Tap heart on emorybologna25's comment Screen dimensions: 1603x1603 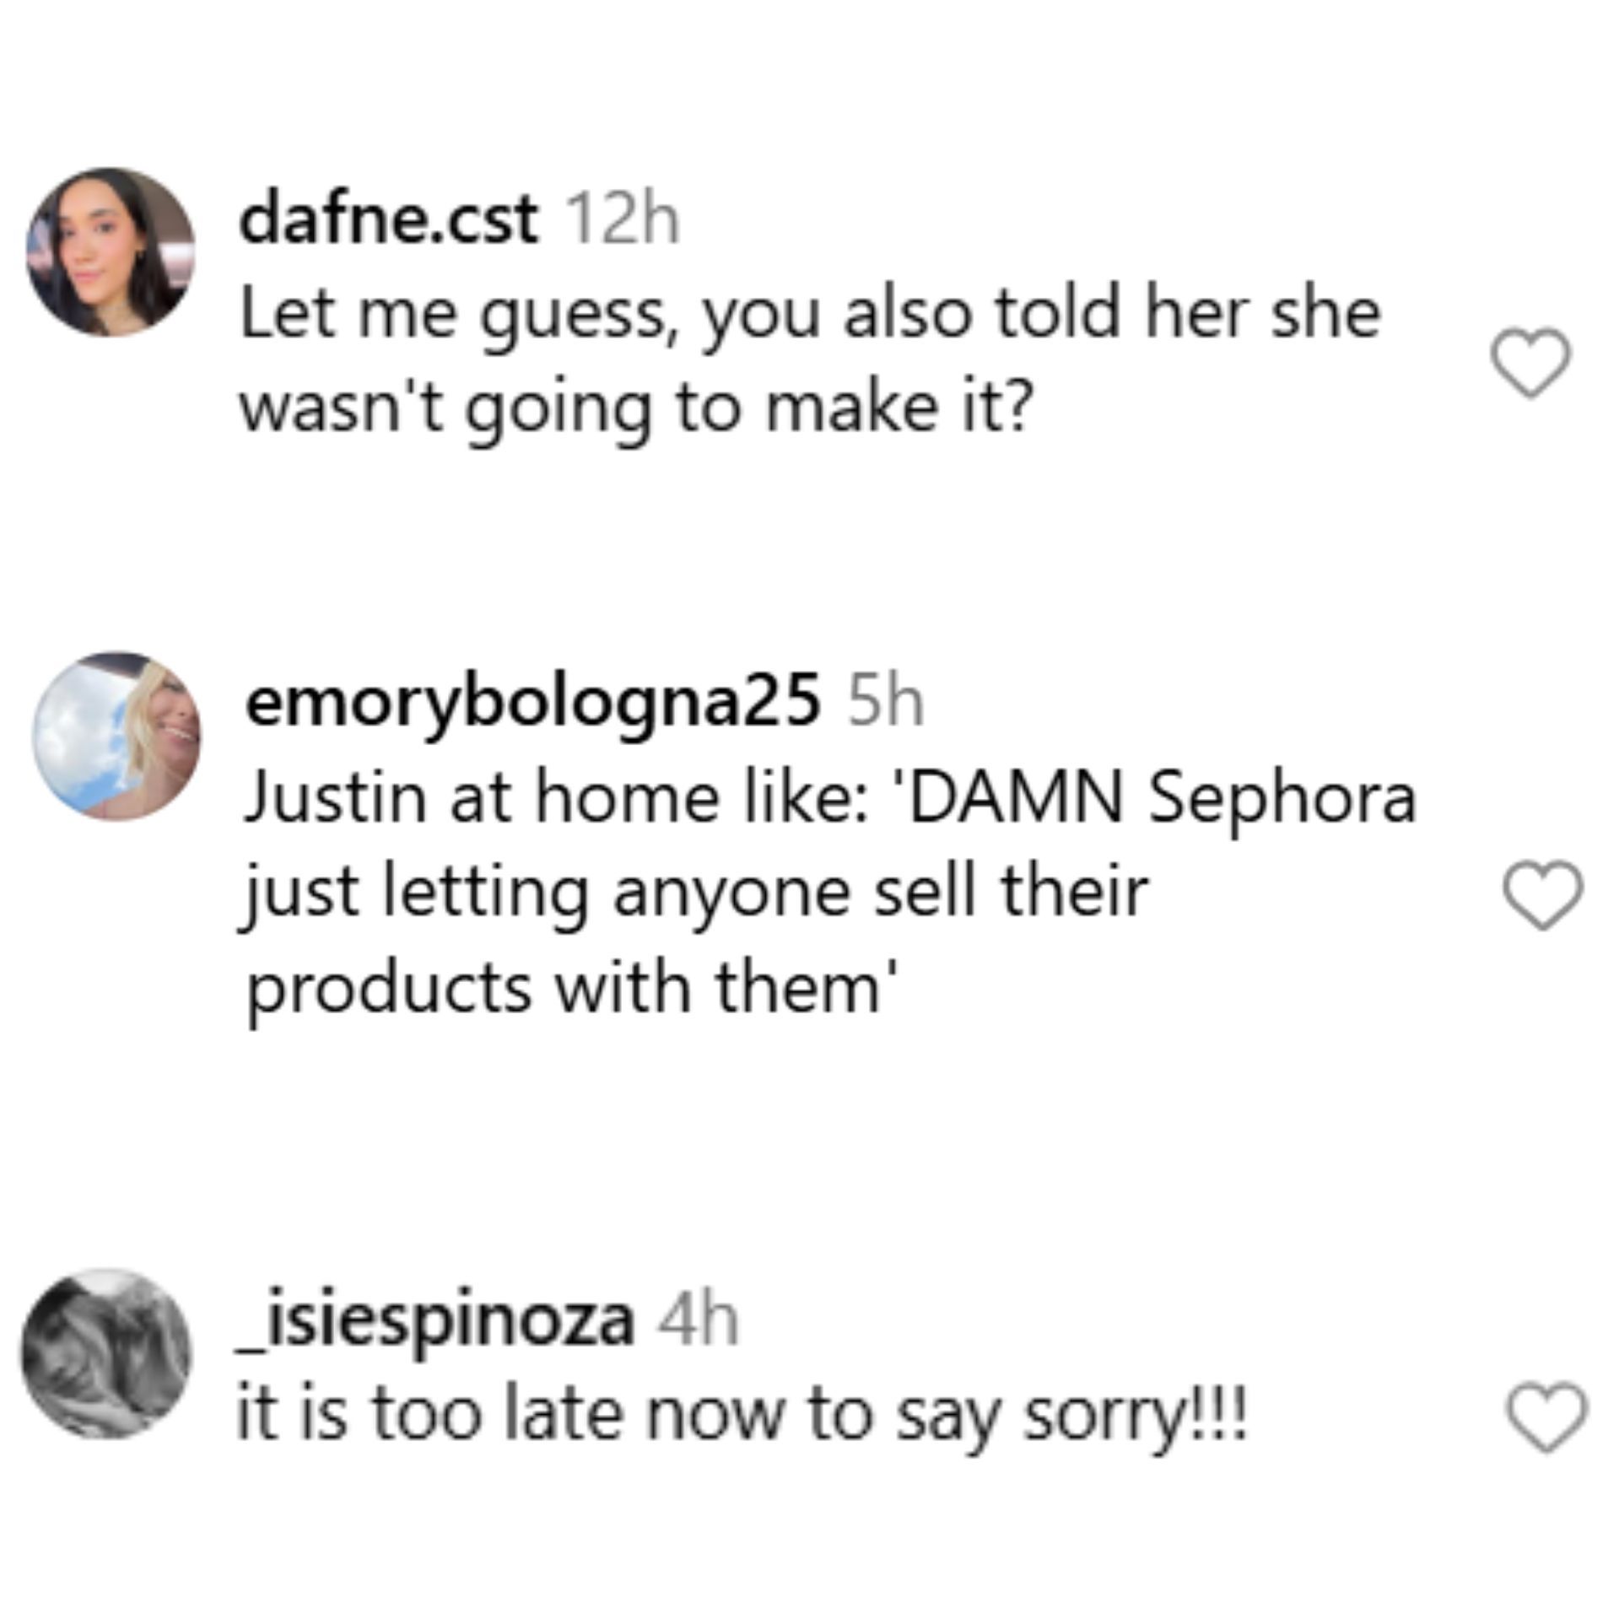(1543, 895)
